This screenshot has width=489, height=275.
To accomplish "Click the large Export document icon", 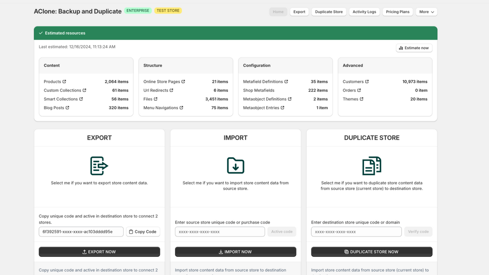I will tap(99, 166).
